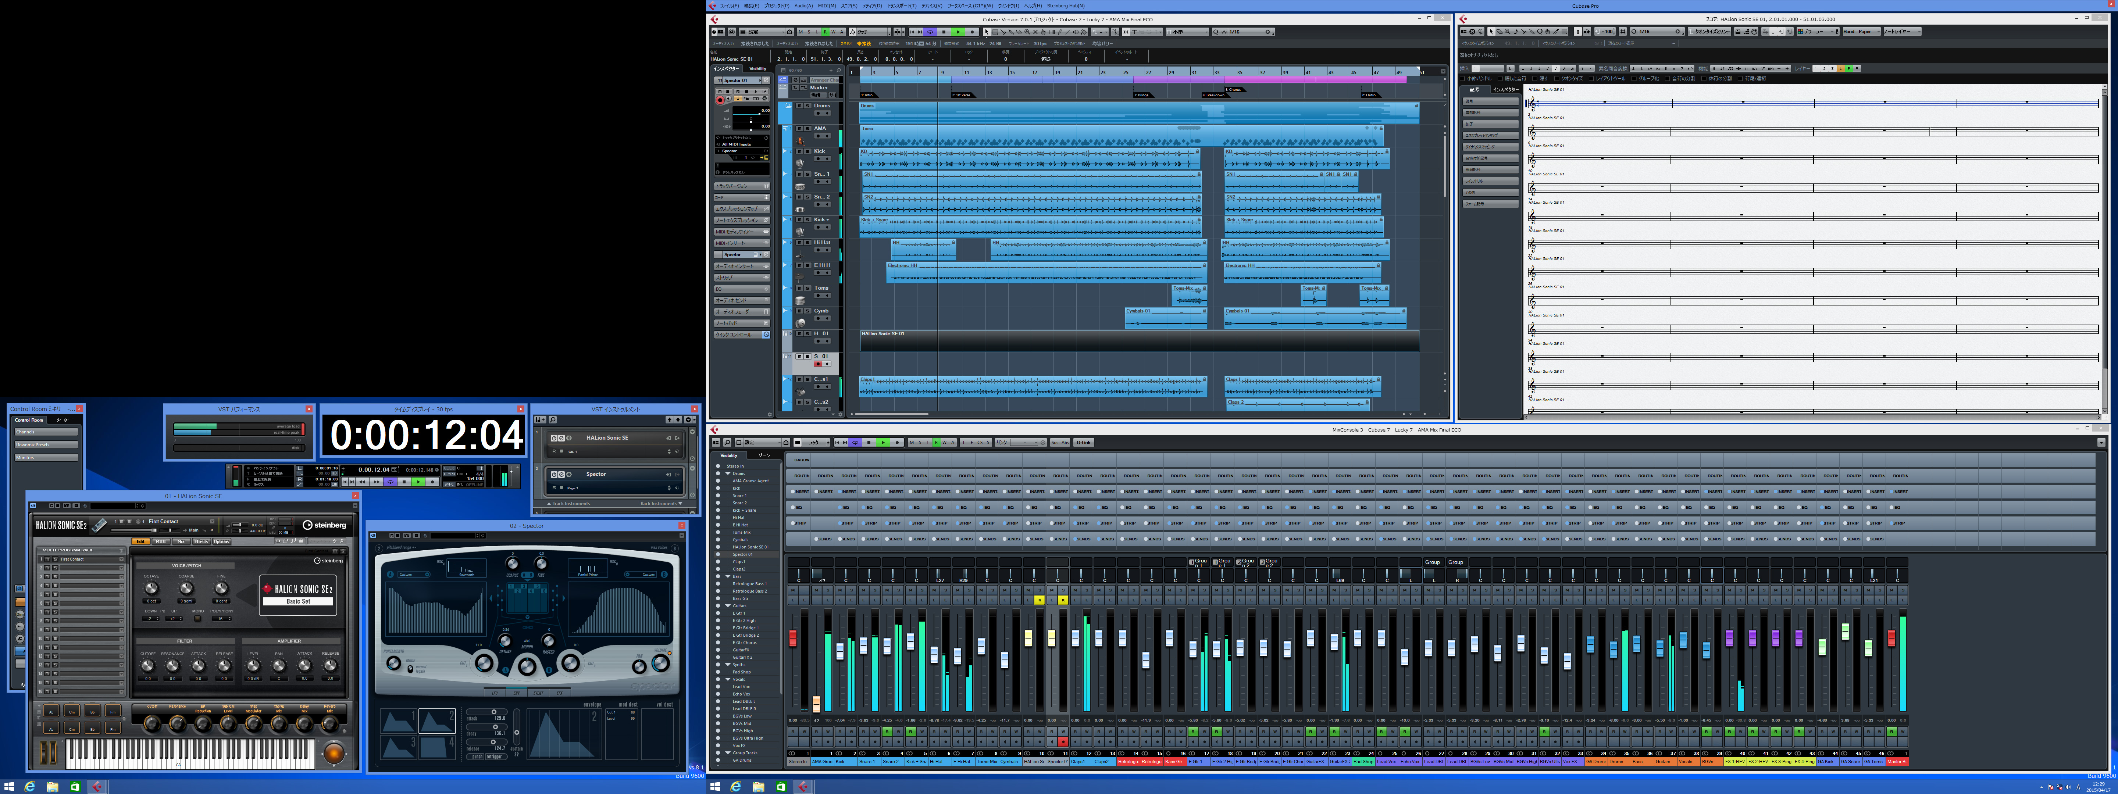
Task: Open LFO tab in Spector
Action: [495, 694]
